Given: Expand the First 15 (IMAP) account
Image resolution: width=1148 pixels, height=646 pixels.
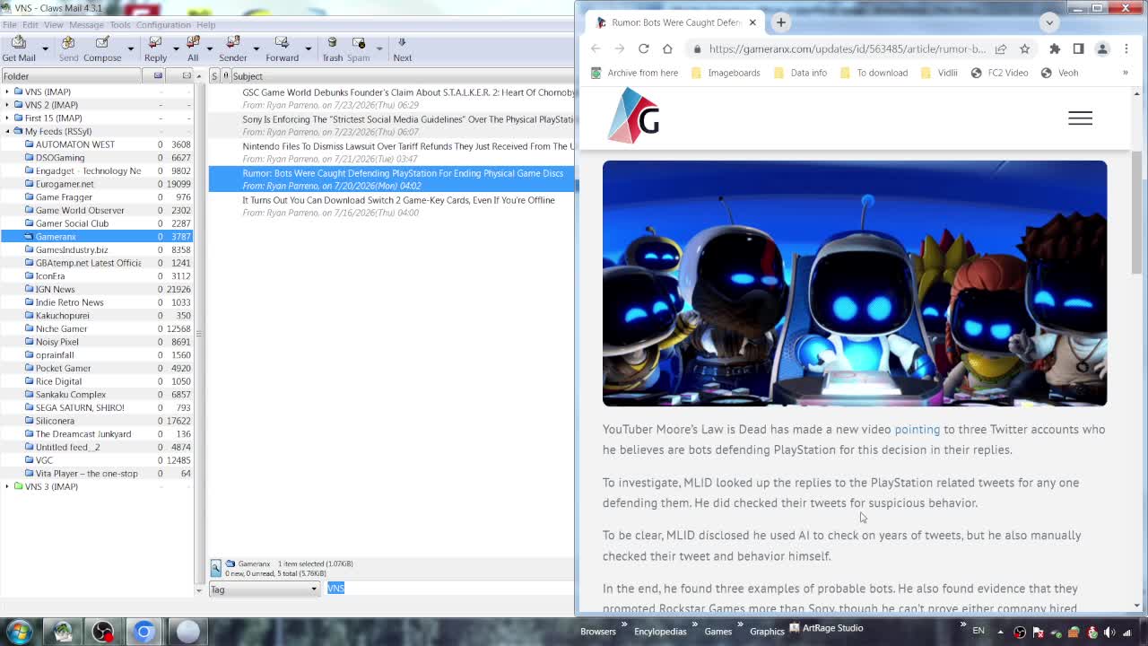Looking at the screenshot, I should pyautogui.click(x=7, y=118).
